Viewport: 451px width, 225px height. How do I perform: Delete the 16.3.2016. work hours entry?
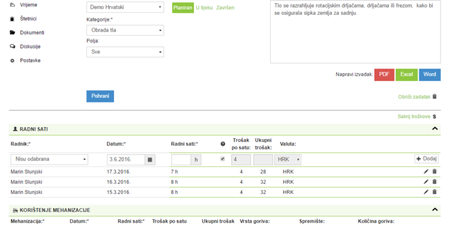click(435, 182)
